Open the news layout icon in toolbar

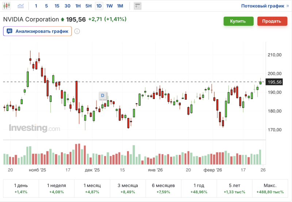[138, 6]
